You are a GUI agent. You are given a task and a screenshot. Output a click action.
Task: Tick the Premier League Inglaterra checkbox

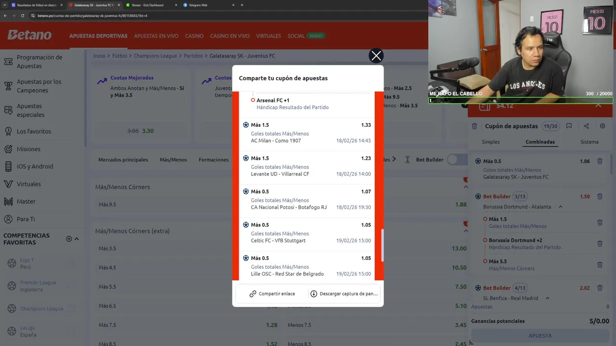click(x=71, y=286)
